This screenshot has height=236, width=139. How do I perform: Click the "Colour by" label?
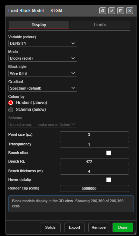coord(16,96)
